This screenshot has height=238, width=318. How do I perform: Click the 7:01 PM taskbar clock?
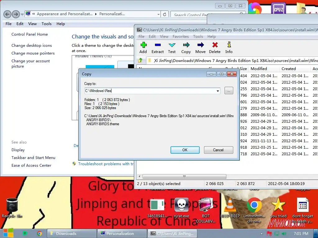[x=301, y=234]
